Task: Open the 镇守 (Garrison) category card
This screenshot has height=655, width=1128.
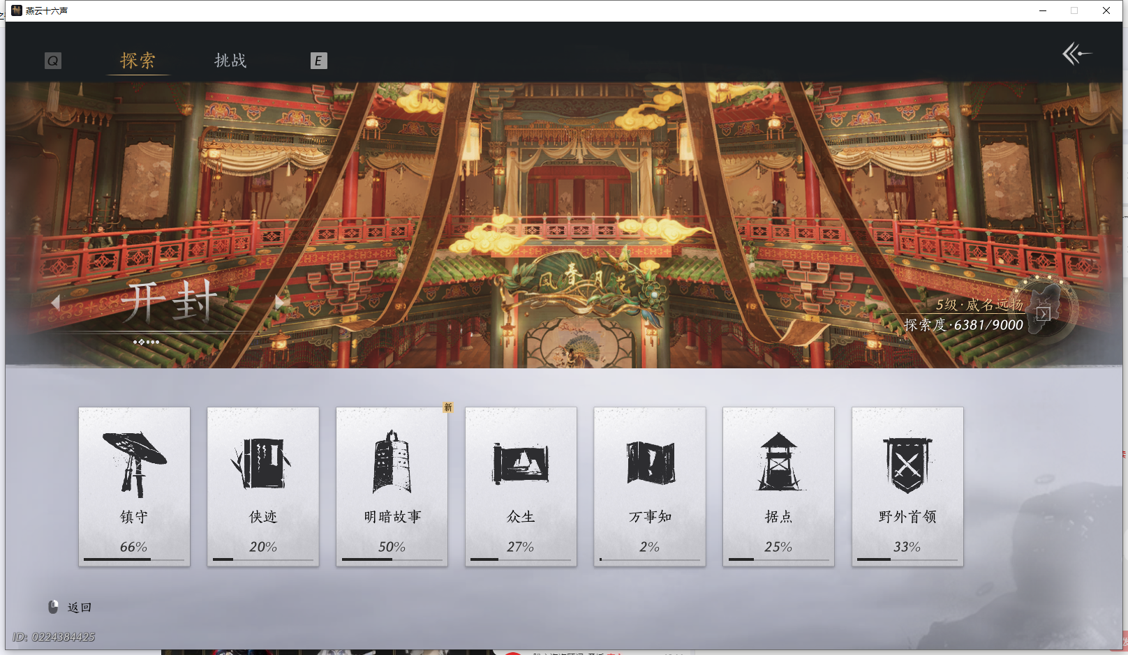Action: pyautogui.click(x=134, y=486)
